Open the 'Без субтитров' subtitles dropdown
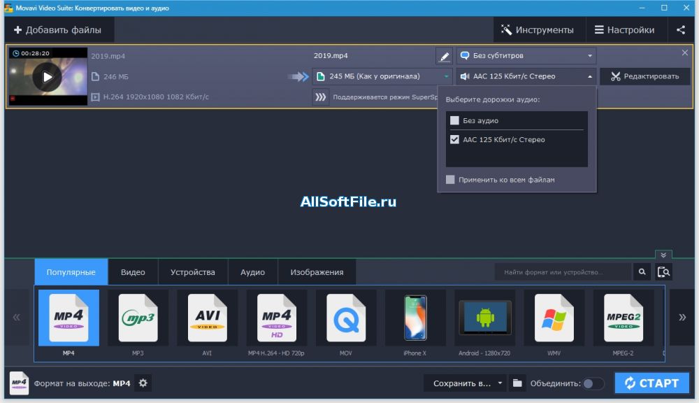Viewport: 699px width, 403px height. coord(526,56)
